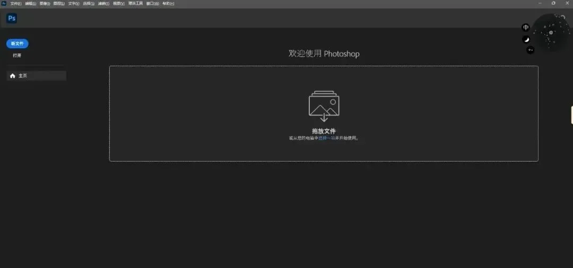Create a new file with 新文件 button
Image resolution: width=573 pixels, height=268 pixels.
point(17,43)
